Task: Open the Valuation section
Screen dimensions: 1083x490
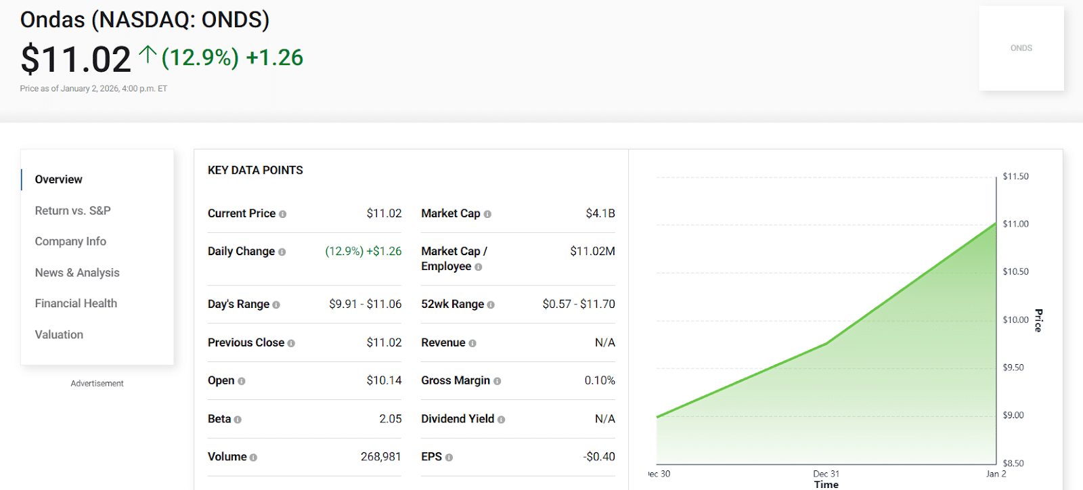Action: pos(59,334)
